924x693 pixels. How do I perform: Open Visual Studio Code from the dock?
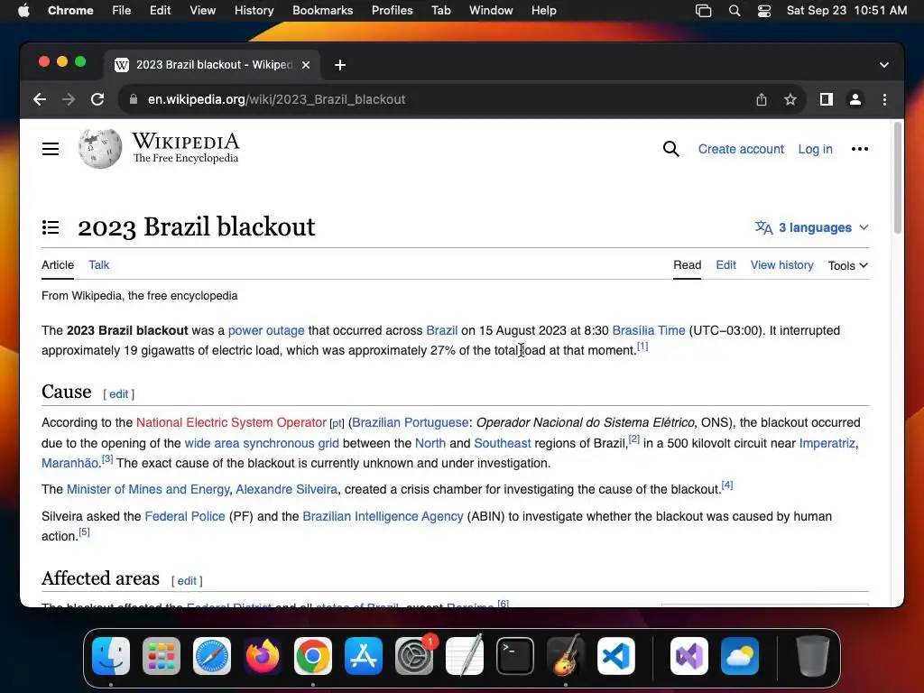pos(615,656)
